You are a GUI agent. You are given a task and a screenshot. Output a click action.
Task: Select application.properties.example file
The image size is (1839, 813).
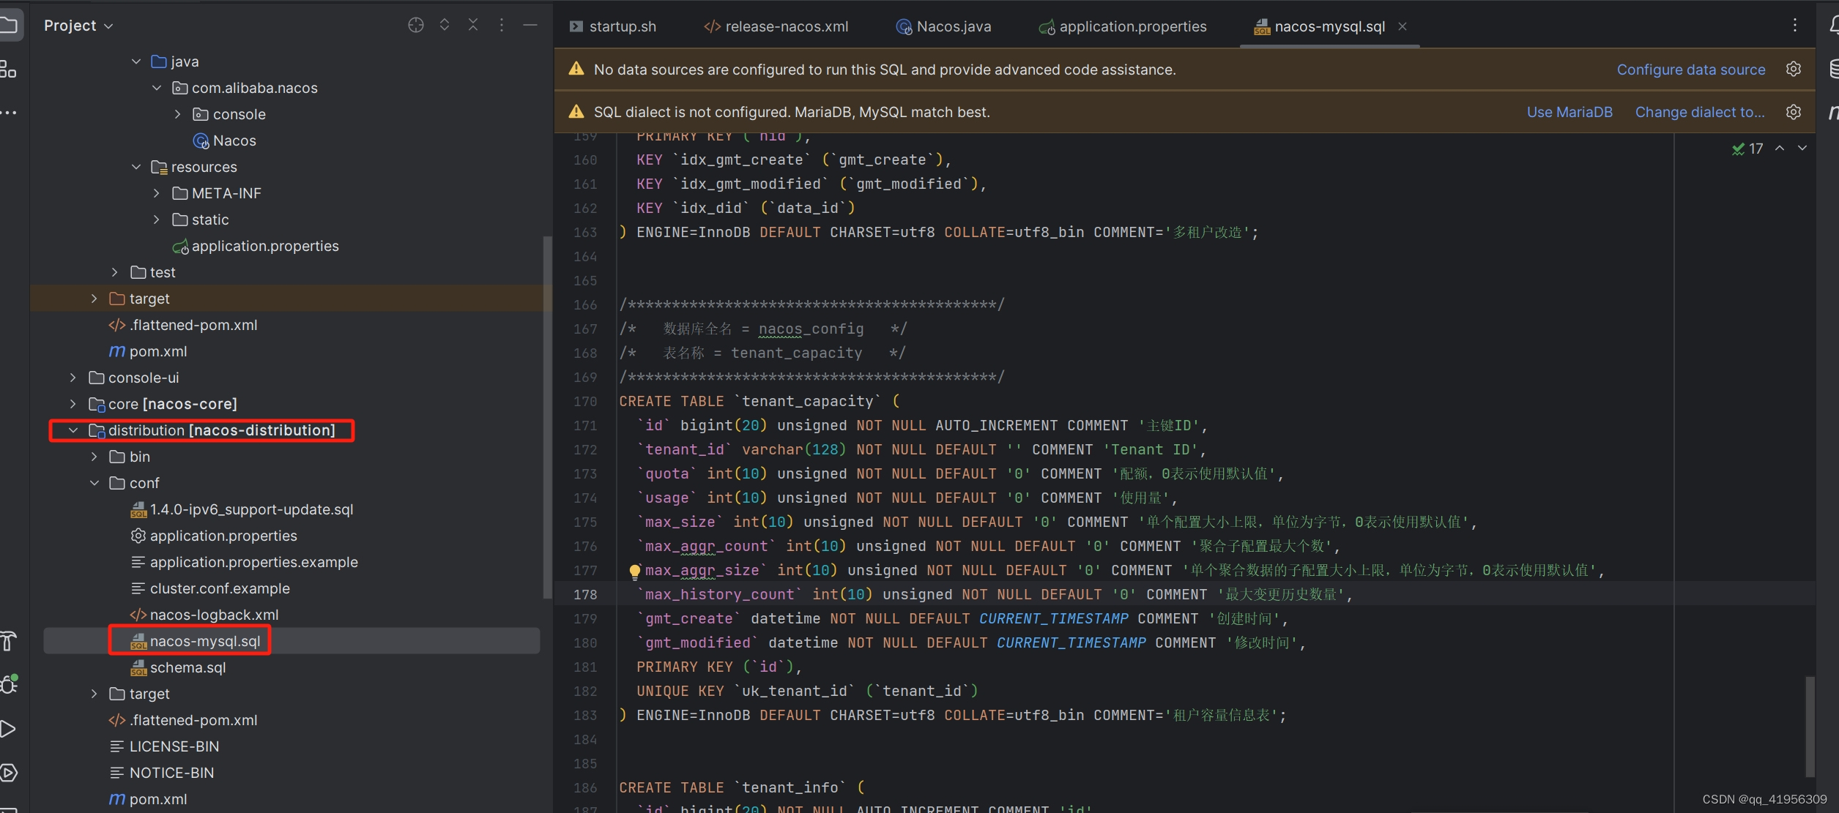pos(244,562)
